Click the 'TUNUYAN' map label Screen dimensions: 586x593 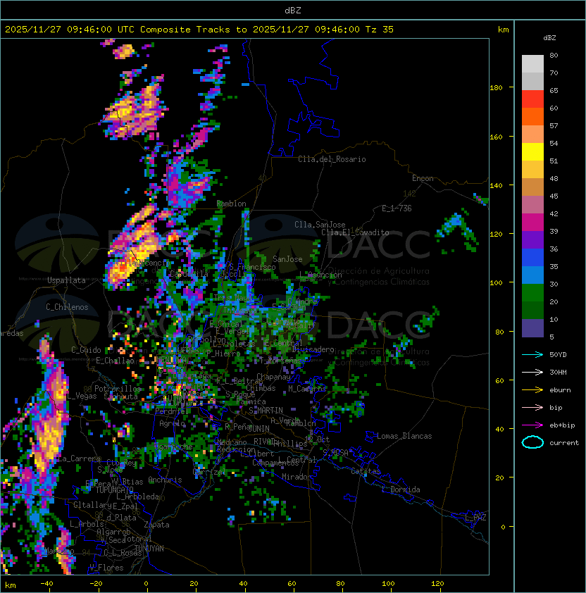(x=149, y=549)
